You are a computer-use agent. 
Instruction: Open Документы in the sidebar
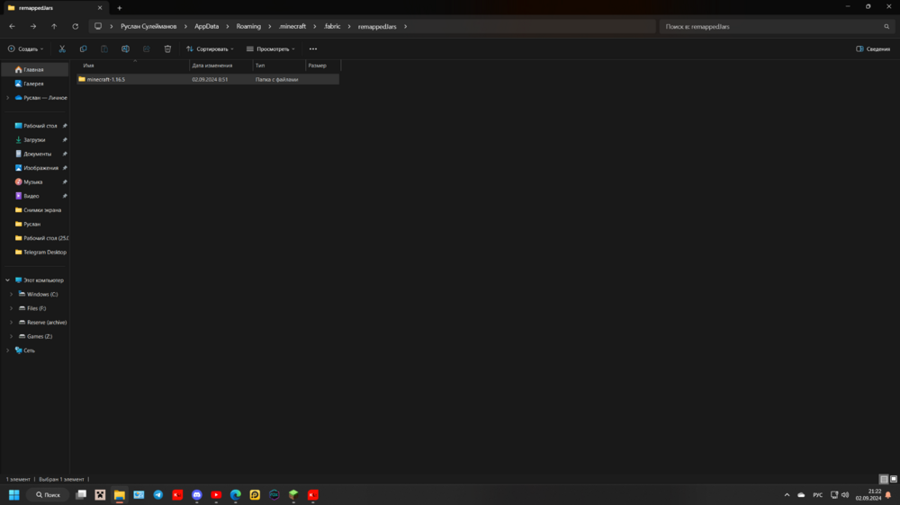coord(35,154)
